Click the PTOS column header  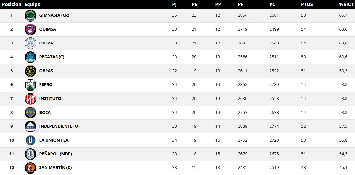(307, 4)
